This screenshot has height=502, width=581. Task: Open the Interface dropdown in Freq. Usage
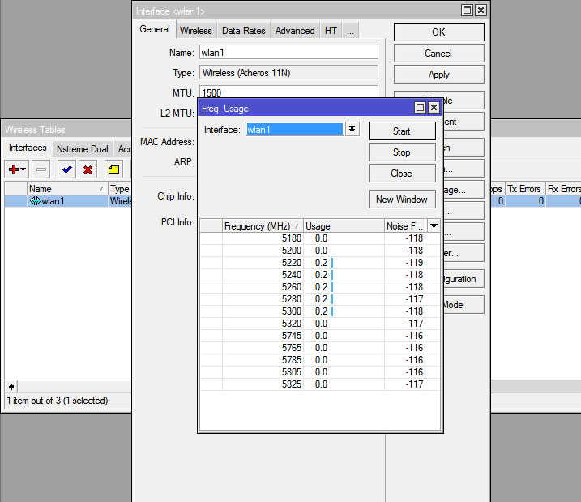[352, 130]
